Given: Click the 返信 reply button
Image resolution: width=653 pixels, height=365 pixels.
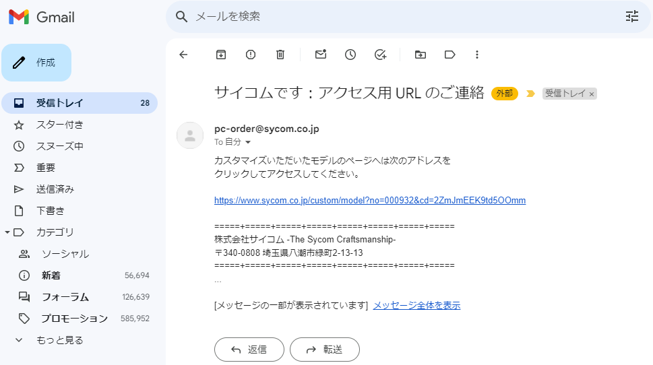Looking at the screenshot, I should point(249,350).
